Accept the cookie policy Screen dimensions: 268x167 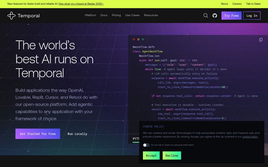coord(151,155)
